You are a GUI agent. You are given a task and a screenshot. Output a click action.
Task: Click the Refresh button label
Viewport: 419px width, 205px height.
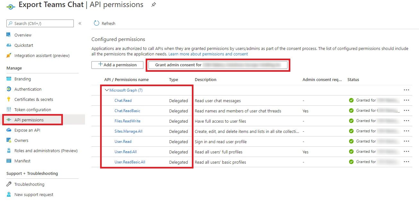pyautogui.click(x=108, y=23)
